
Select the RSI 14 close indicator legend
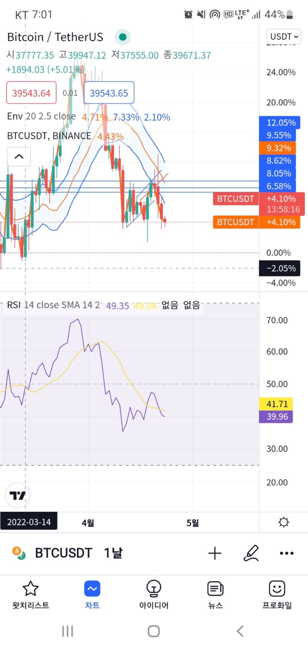click(53, 305)
